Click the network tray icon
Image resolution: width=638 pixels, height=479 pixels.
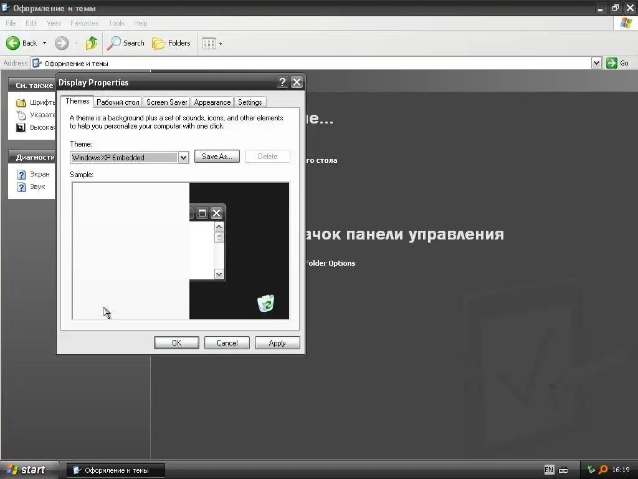tap(591, 470)
